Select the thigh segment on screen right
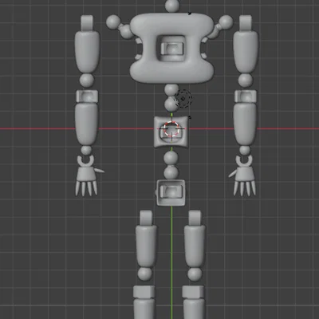Screen dimensions: 319x319 click(x=195, y=246)
